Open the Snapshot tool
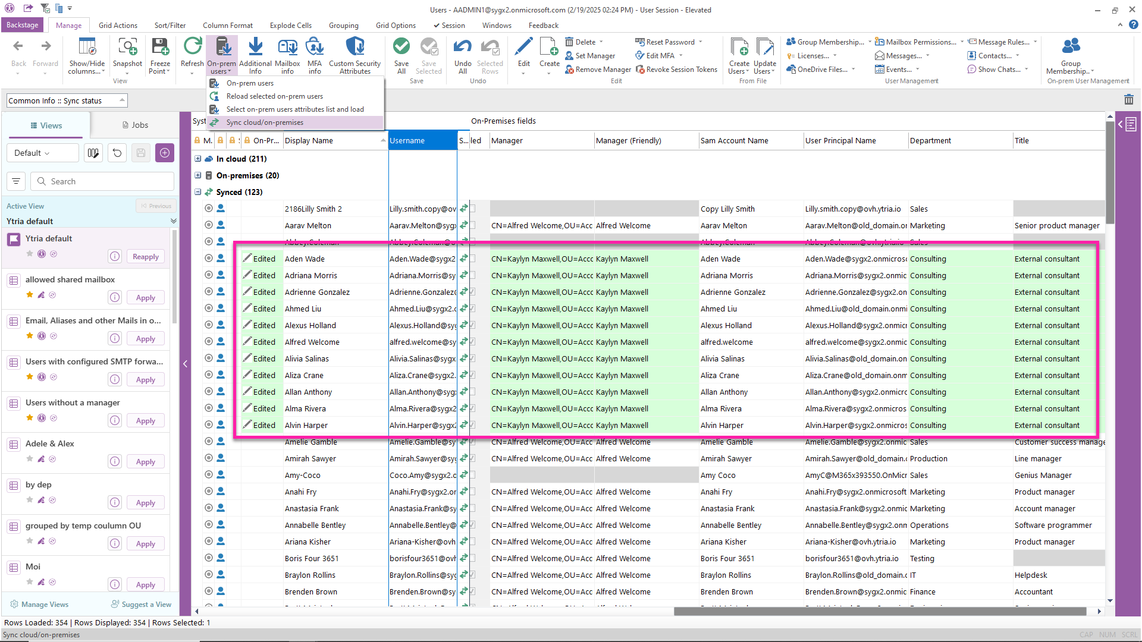The height and width of the screenshot is (642, 1142). [127, 47]
